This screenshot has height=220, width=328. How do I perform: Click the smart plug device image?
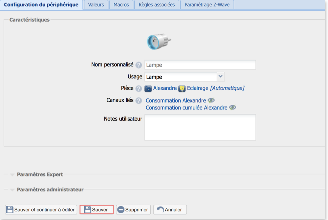159,41
